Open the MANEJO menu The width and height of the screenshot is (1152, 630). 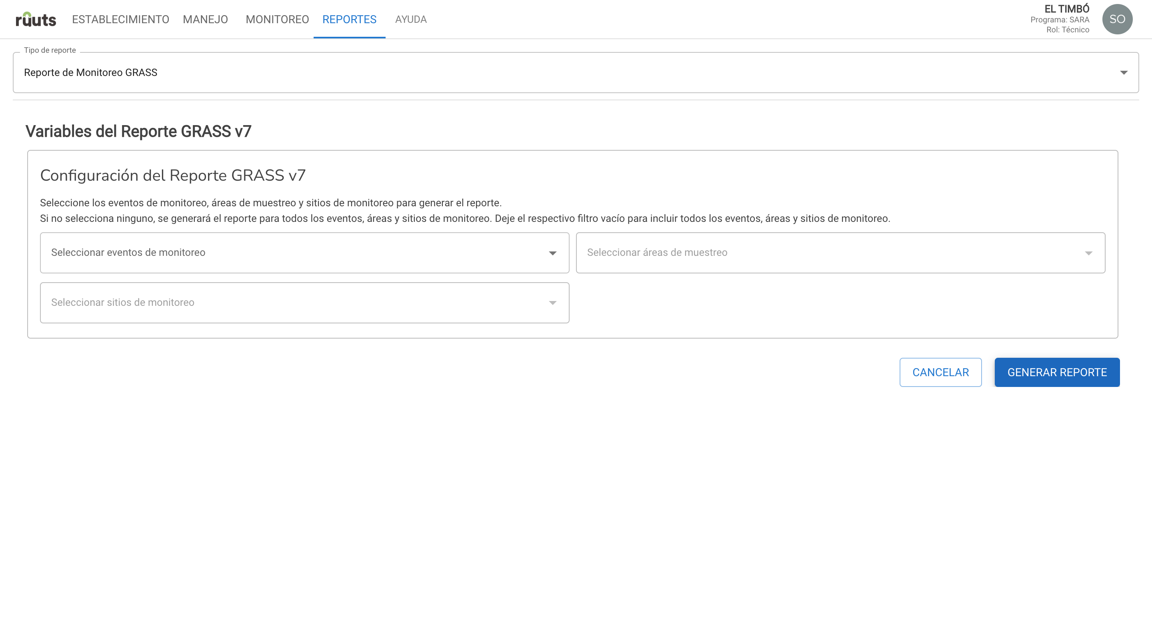pos(206,19)
